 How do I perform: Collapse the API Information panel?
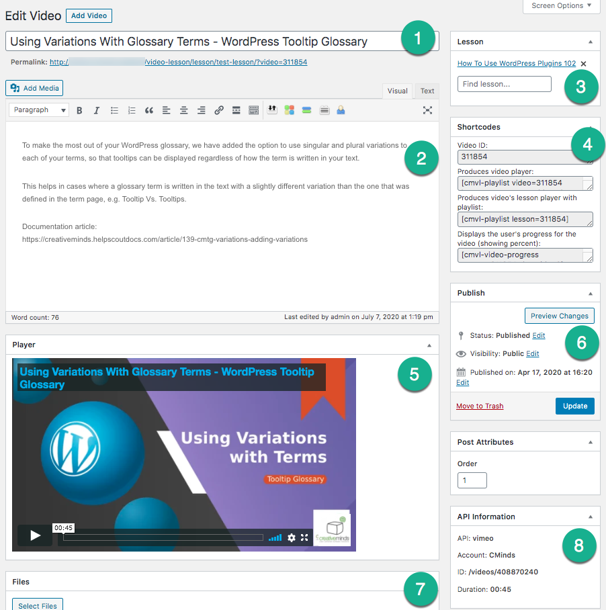[x=591, y=517]
